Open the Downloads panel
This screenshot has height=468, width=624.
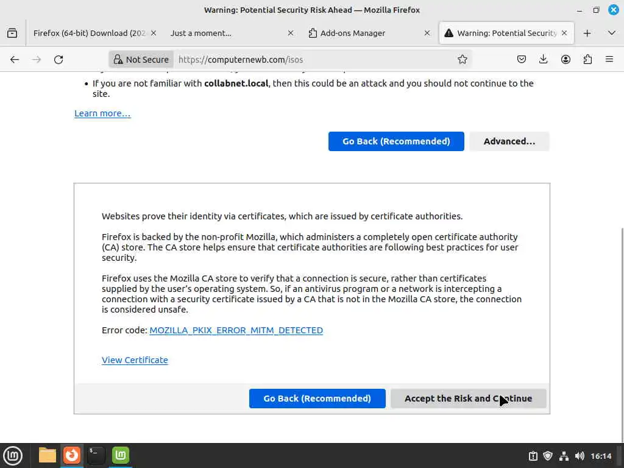click(543, 59)
